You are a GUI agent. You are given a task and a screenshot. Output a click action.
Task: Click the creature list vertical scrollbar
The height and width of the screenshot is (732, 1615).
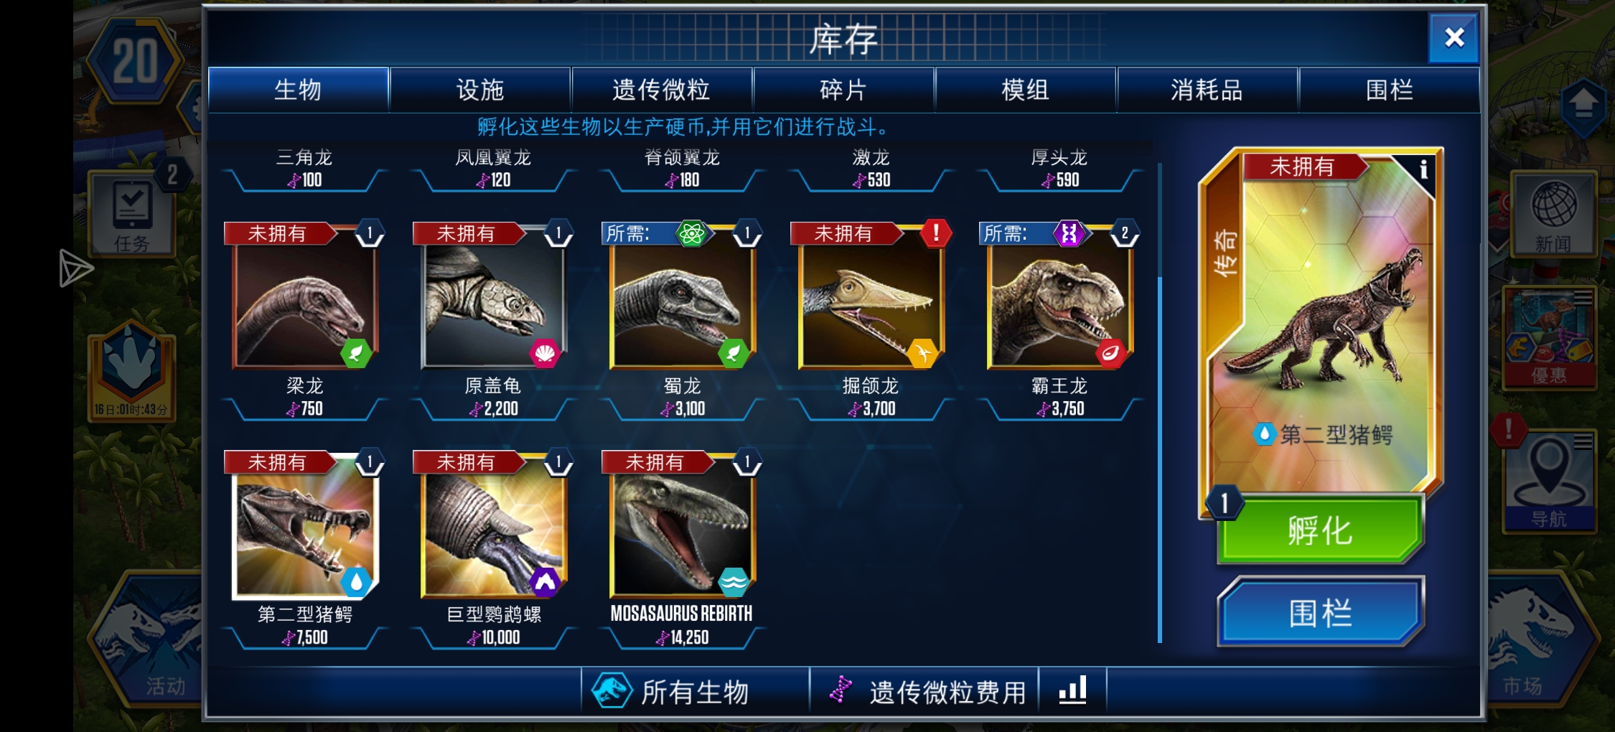pyautogui.click(x=1160, y=402)
